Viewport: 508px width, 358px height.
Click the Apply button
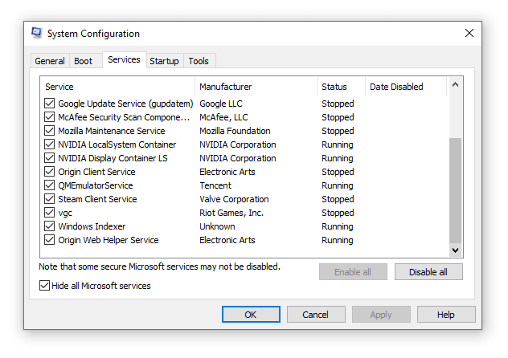tap(381, 315)
